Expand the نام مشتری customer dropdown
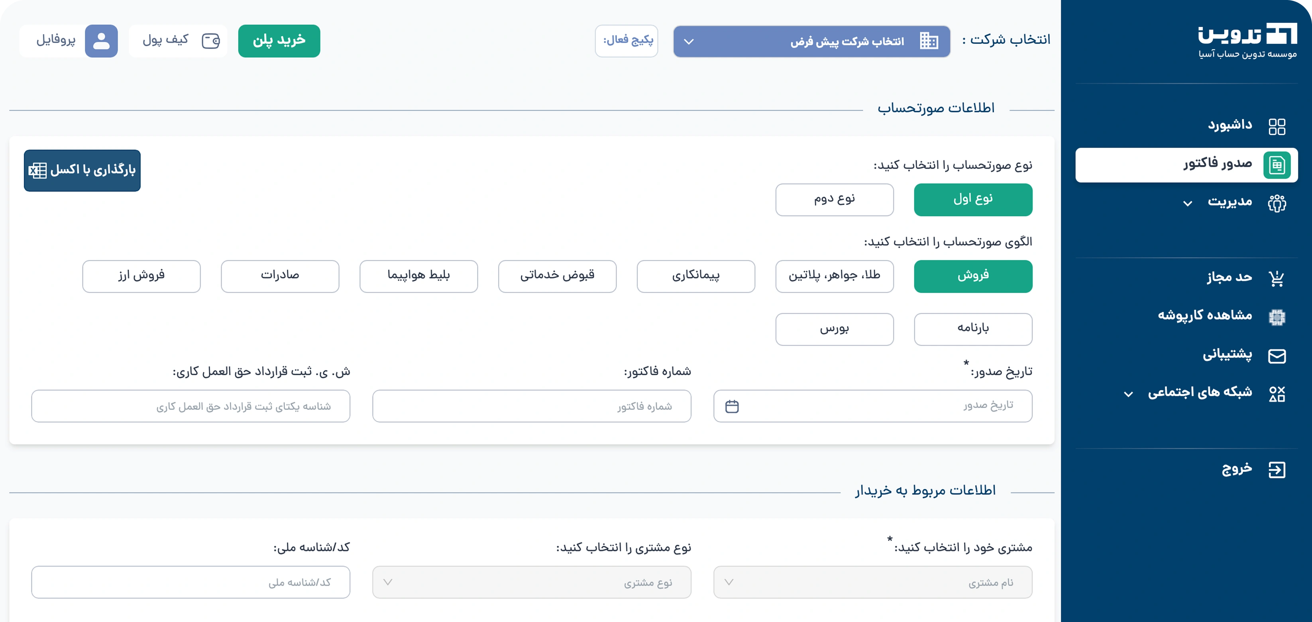This screenshot has width=1312, height=622. coord(872,582)
